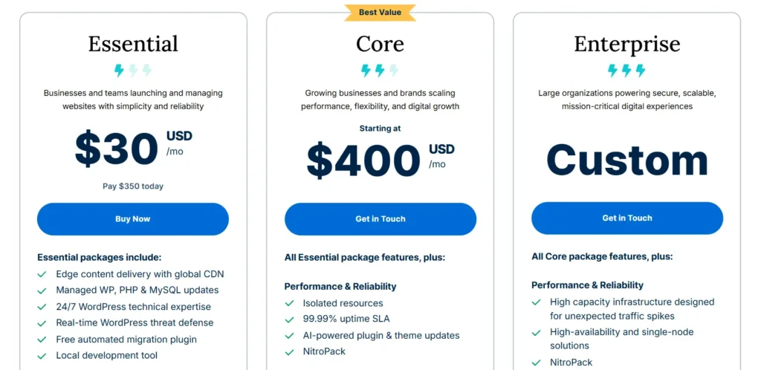The image size is (761, 370).
Task: Click the Enterprise plan lightning bolt icons
Action: [x=626, y=71]
